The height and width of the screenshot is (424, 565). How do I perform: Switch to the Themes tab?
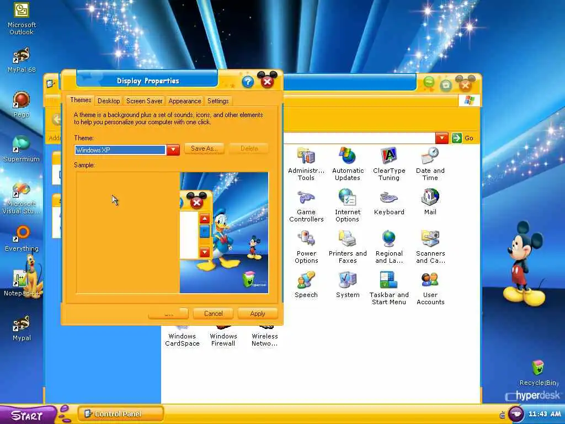coord(81,100)
